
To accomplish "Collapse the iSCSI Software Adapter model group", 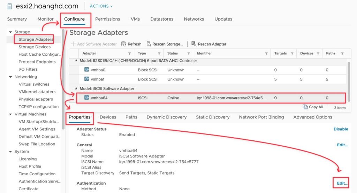I will tap(76, 88).
